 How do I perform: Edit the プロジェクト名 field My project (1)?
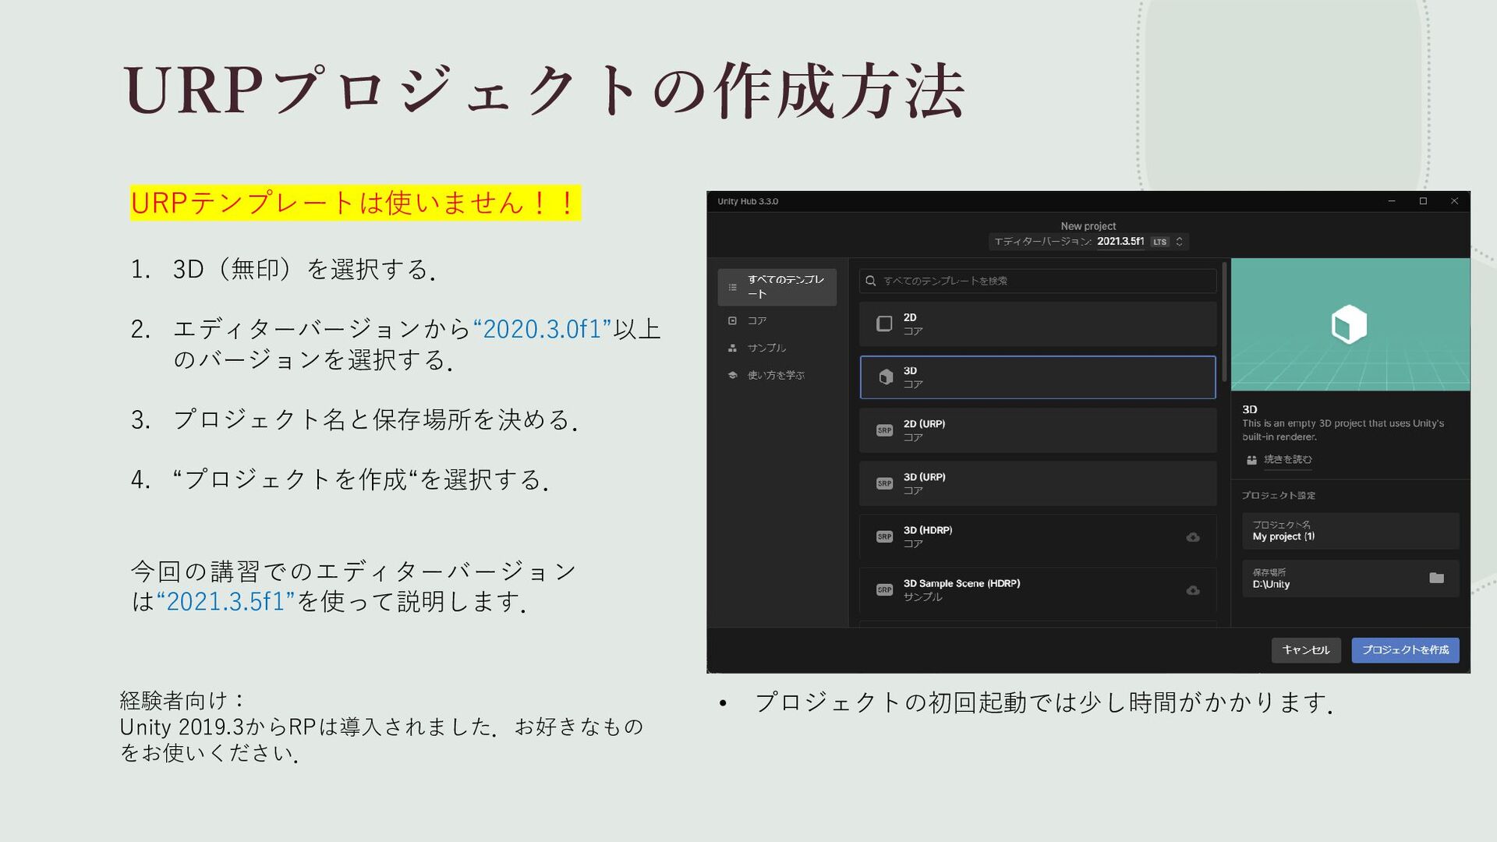point(1350,531)
